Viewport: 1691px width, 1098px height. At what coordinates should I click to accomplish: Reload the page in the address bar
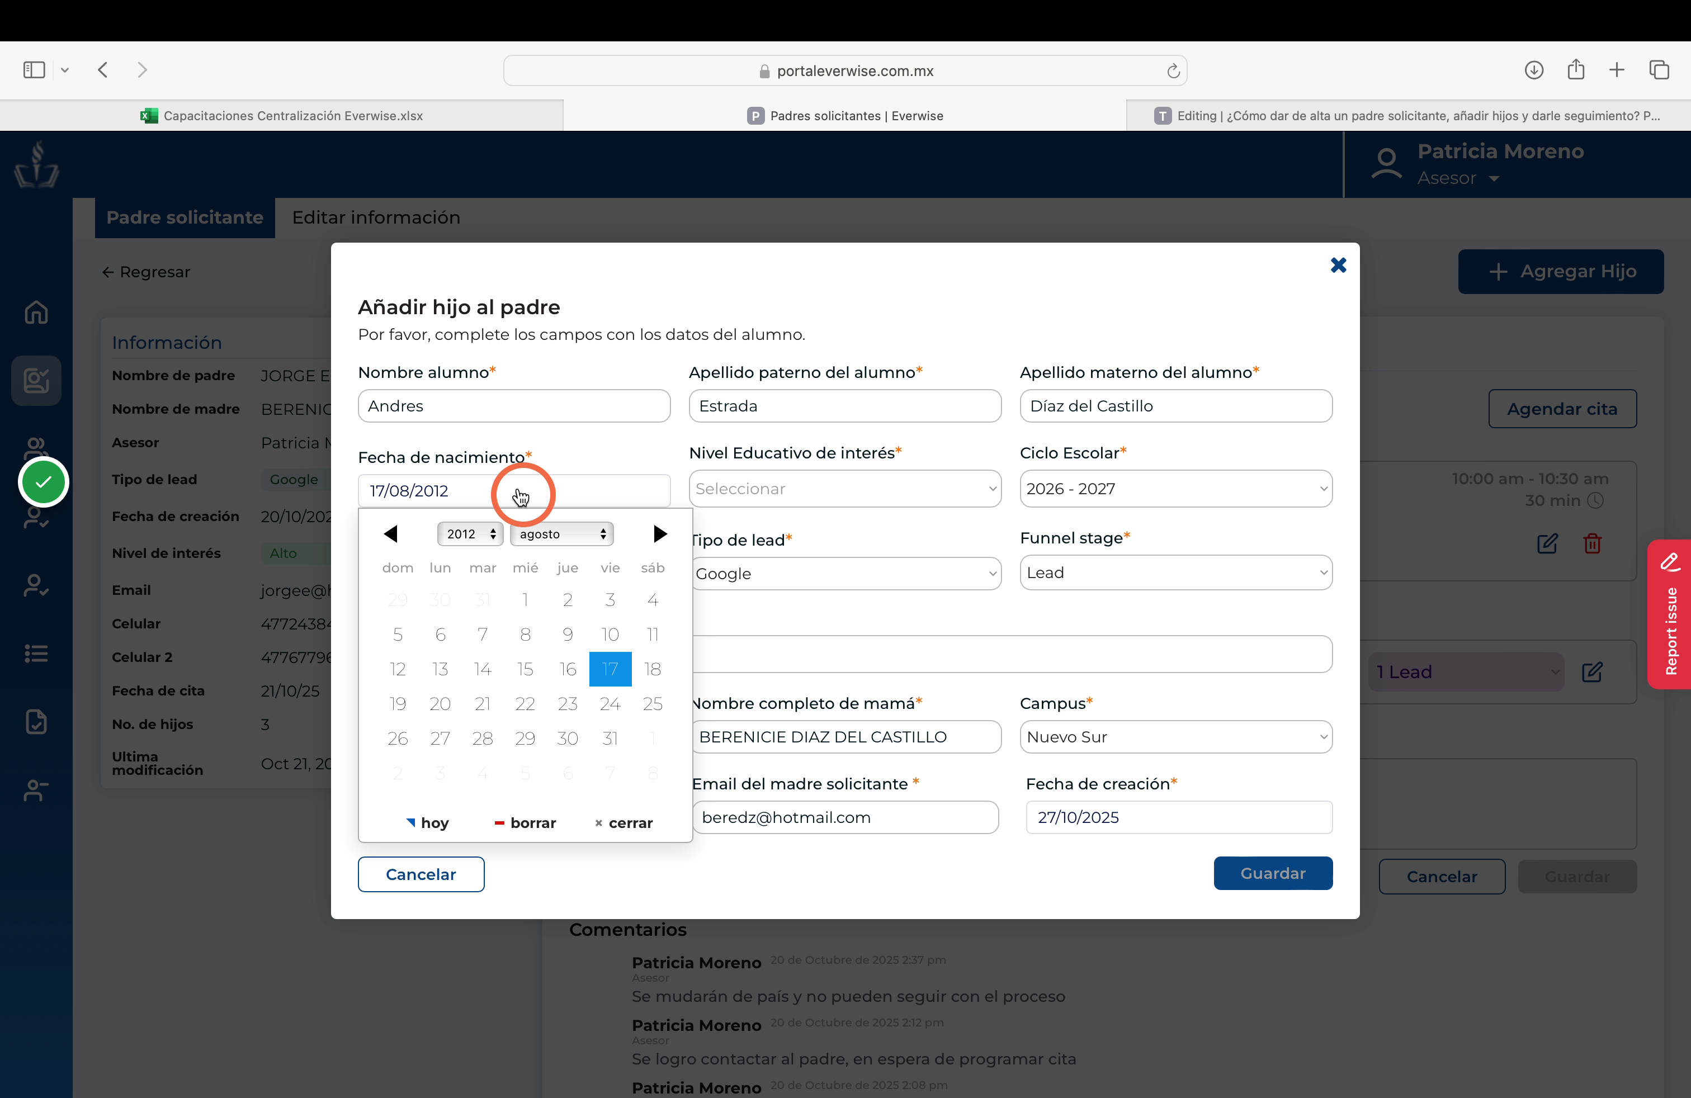1173,71
